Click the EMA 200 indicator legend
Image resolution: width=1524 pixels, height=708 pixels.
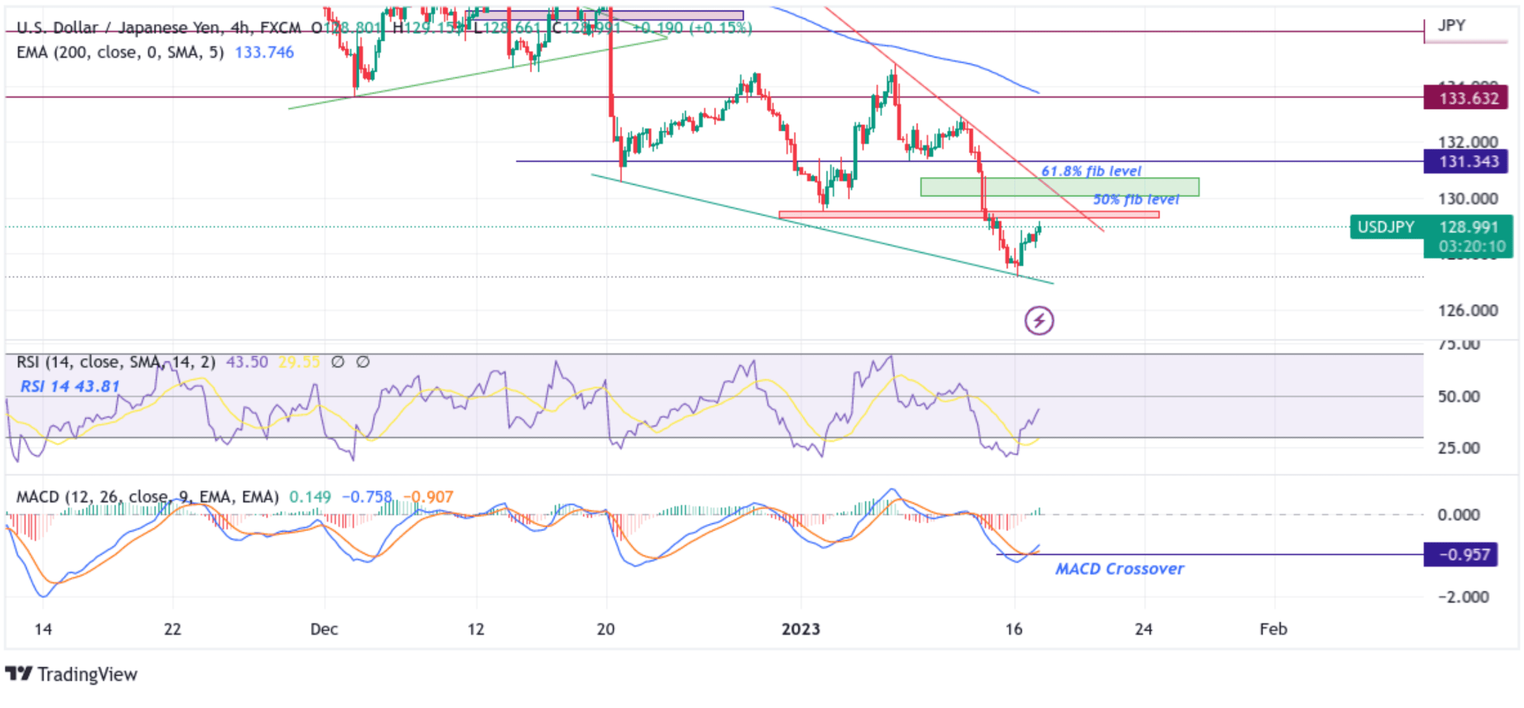(120, 52)
